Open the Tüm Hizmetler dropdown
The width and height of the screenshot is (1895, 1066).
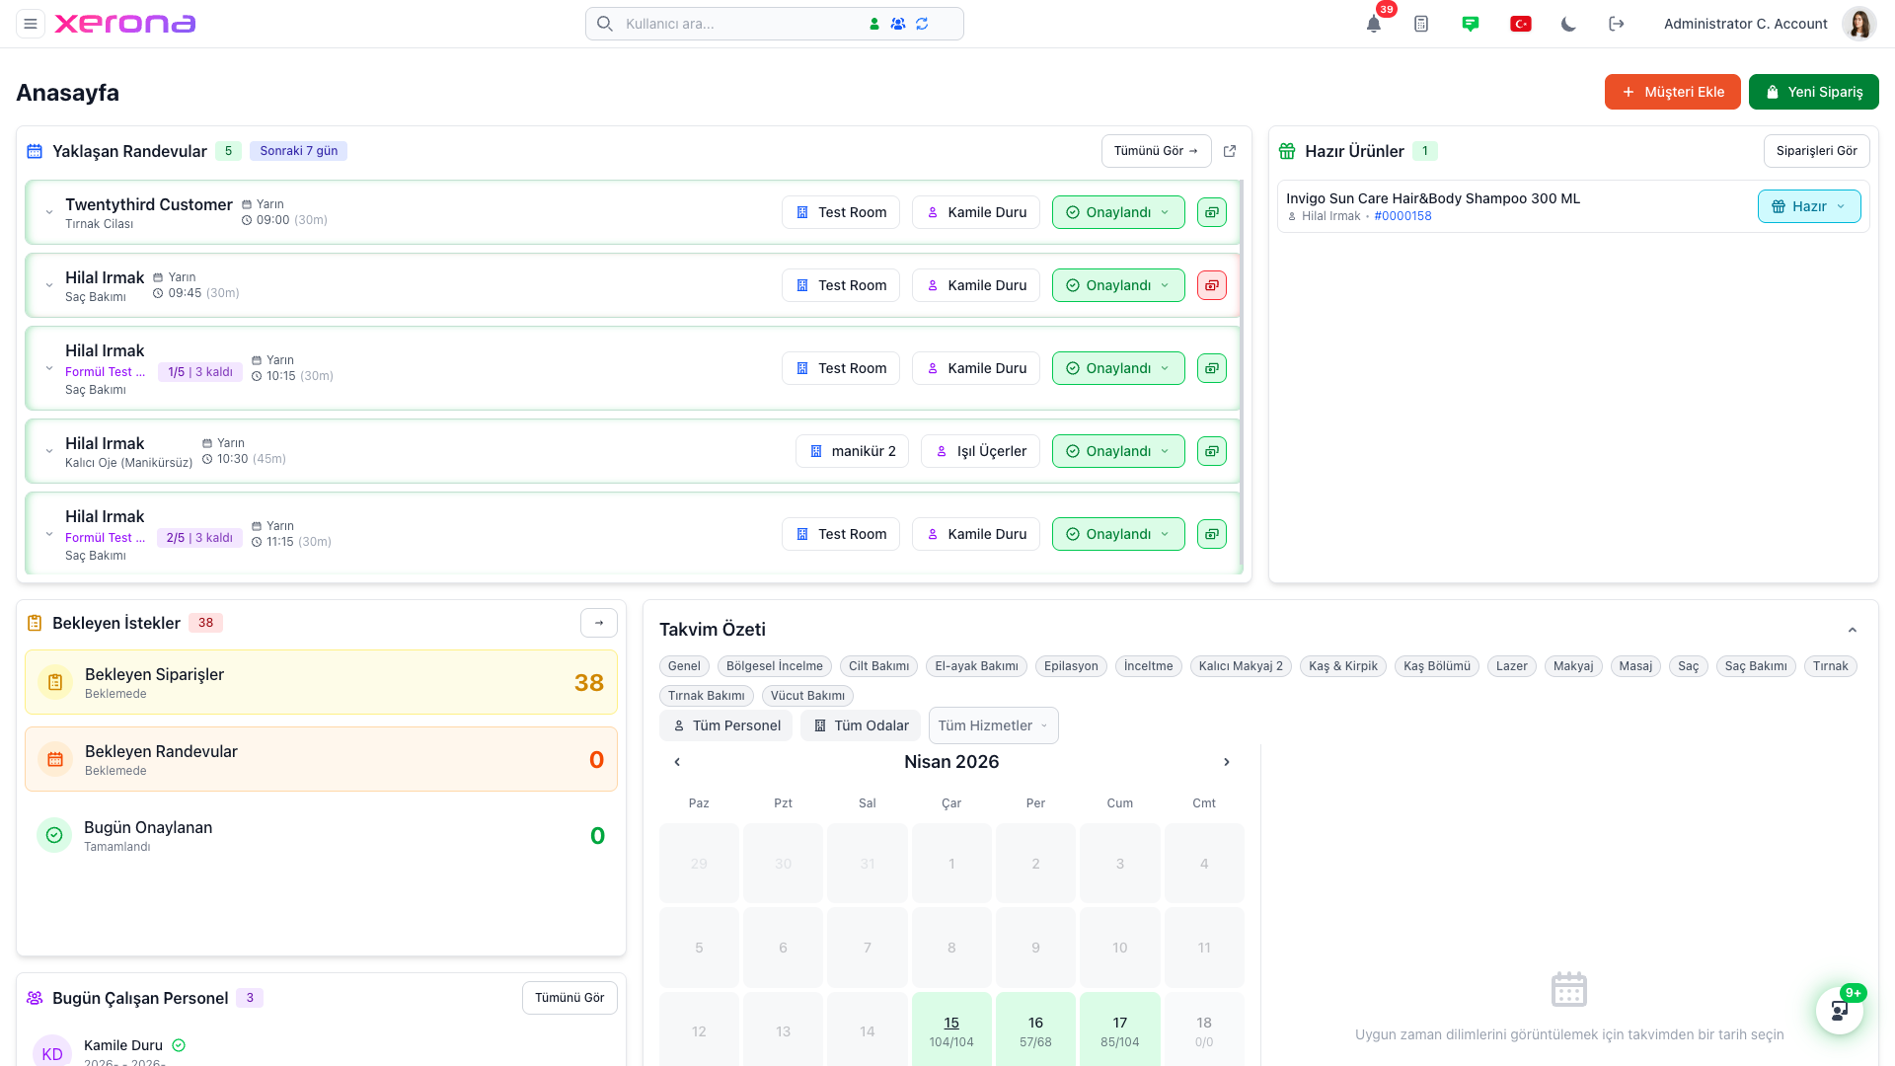[x=993, y=725]
